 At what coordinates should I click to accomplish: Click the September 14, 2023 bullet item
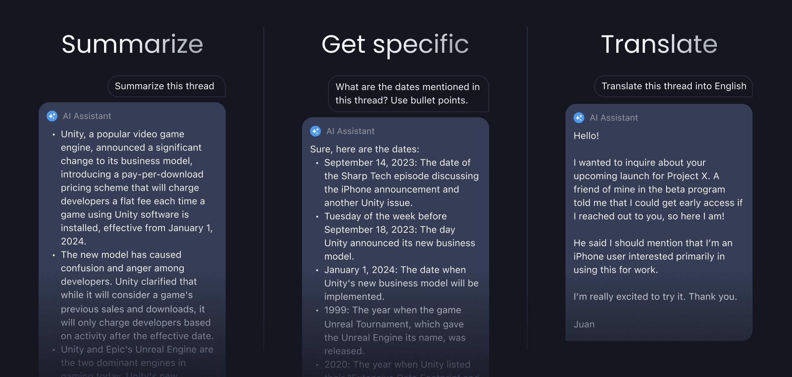(x=401, y=183)
